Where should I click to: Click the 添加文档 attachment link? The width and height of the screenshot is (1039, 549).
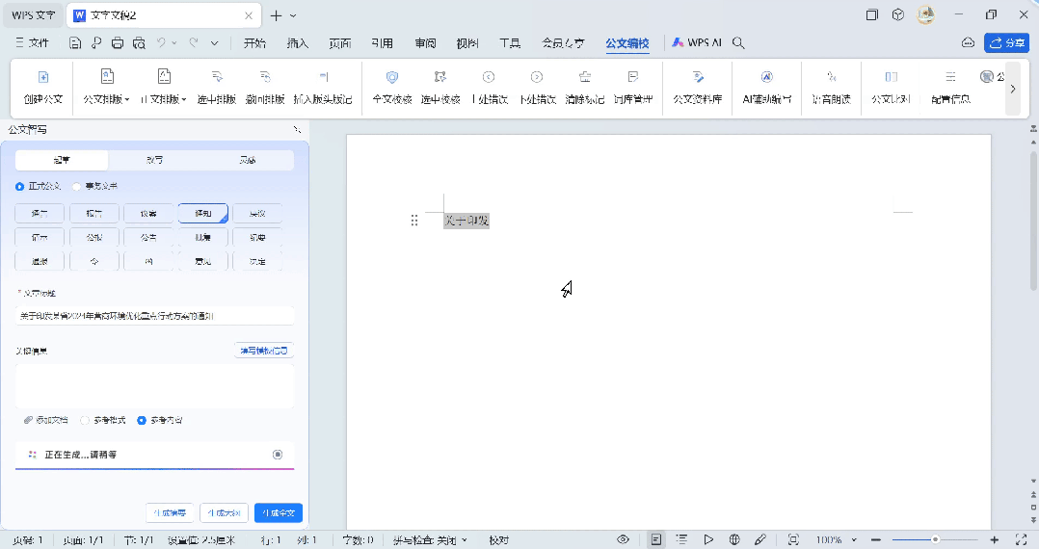(x=45, y=421)
